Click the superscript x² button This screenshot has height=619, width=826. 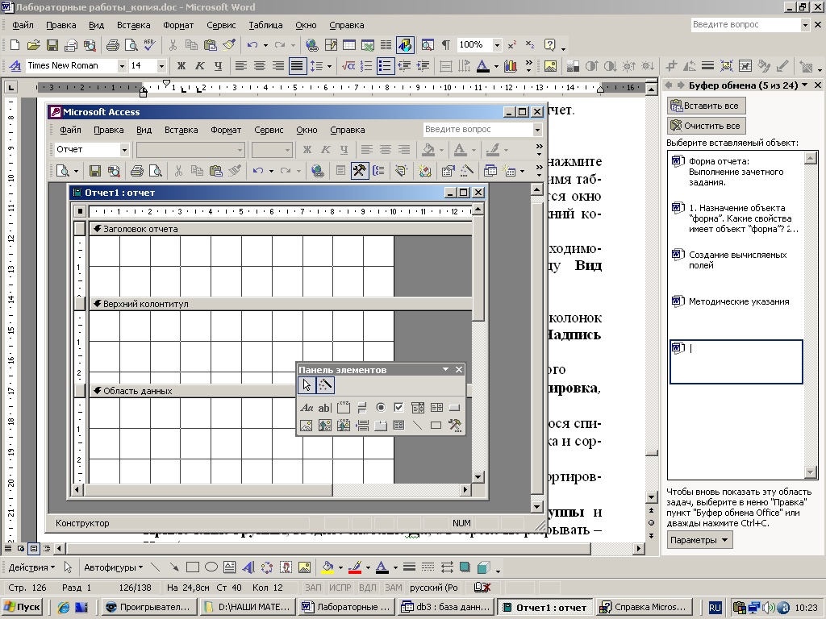(511, 45)
